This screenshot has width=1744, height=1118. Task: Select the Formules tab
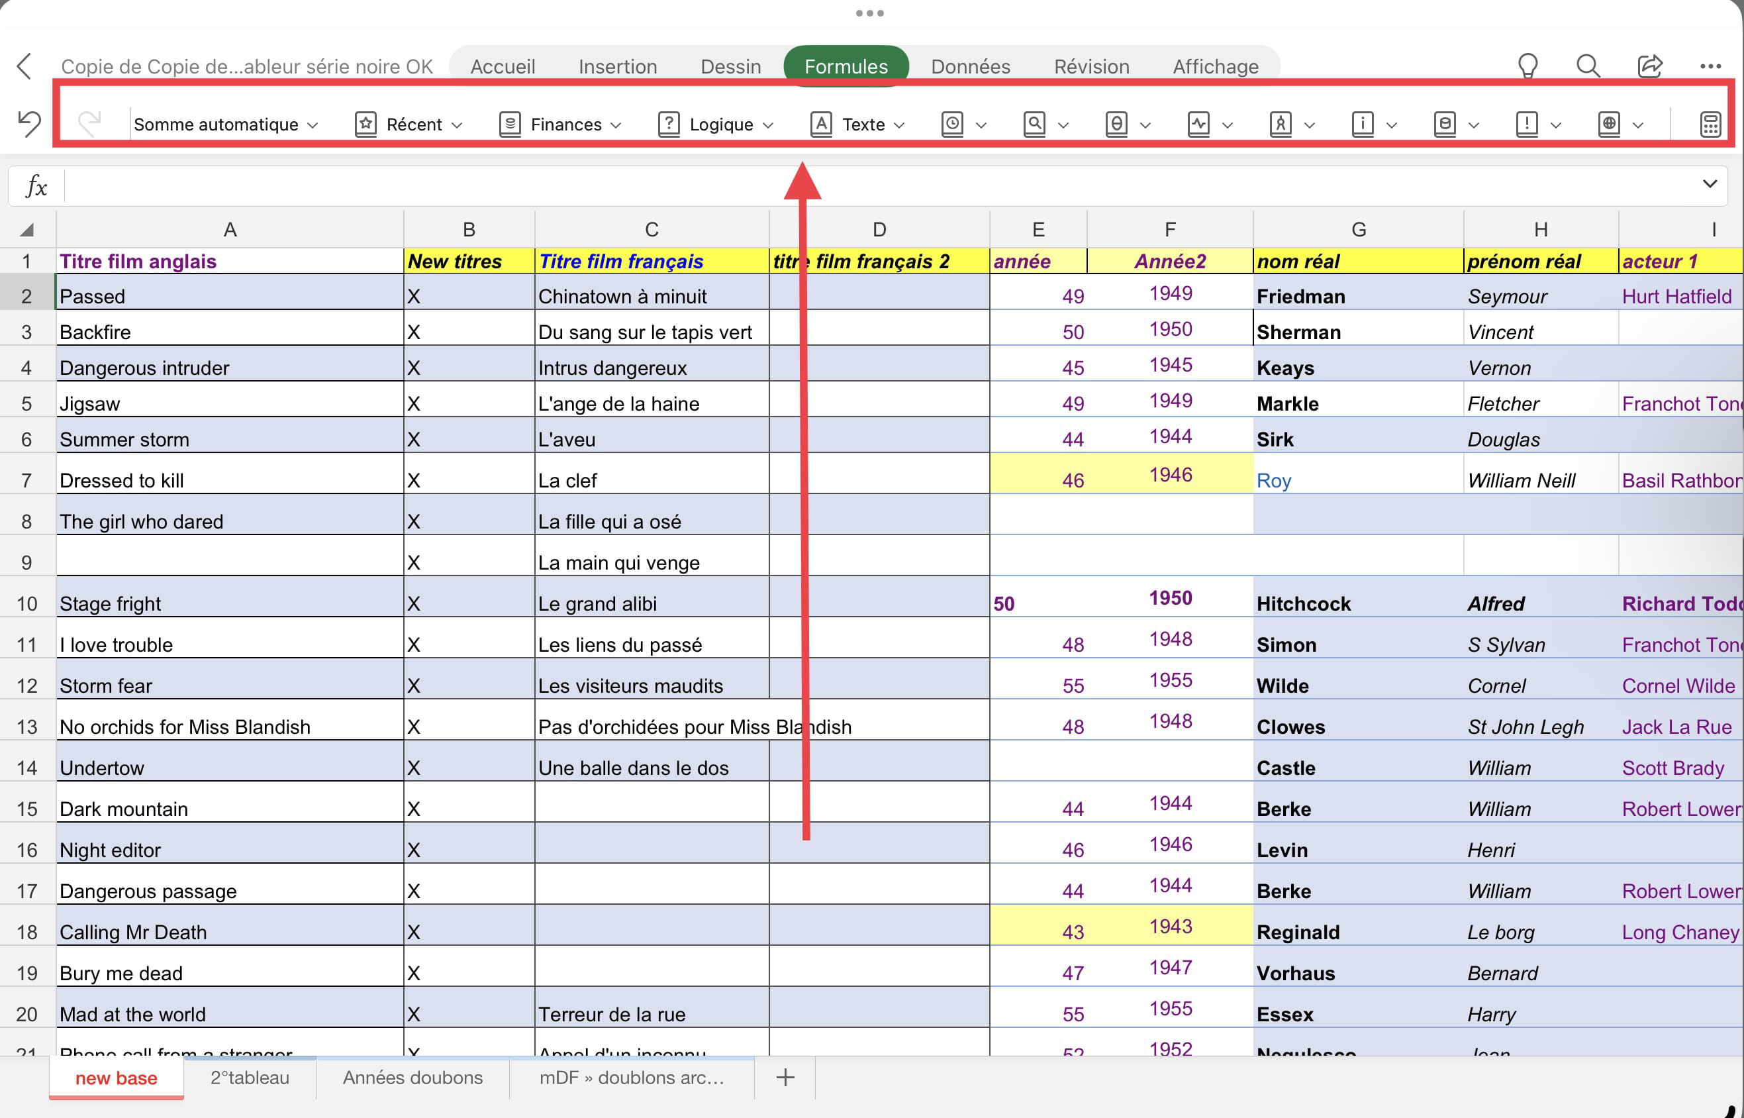pyautogui.click(x=846, y=66)
